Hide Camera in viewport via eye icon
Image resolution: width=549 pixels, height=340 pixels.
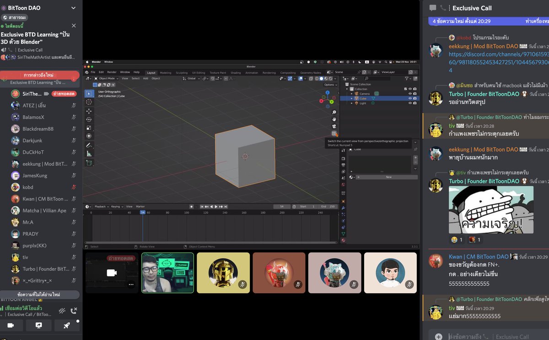pyautogui.click(x=410, y=94)
